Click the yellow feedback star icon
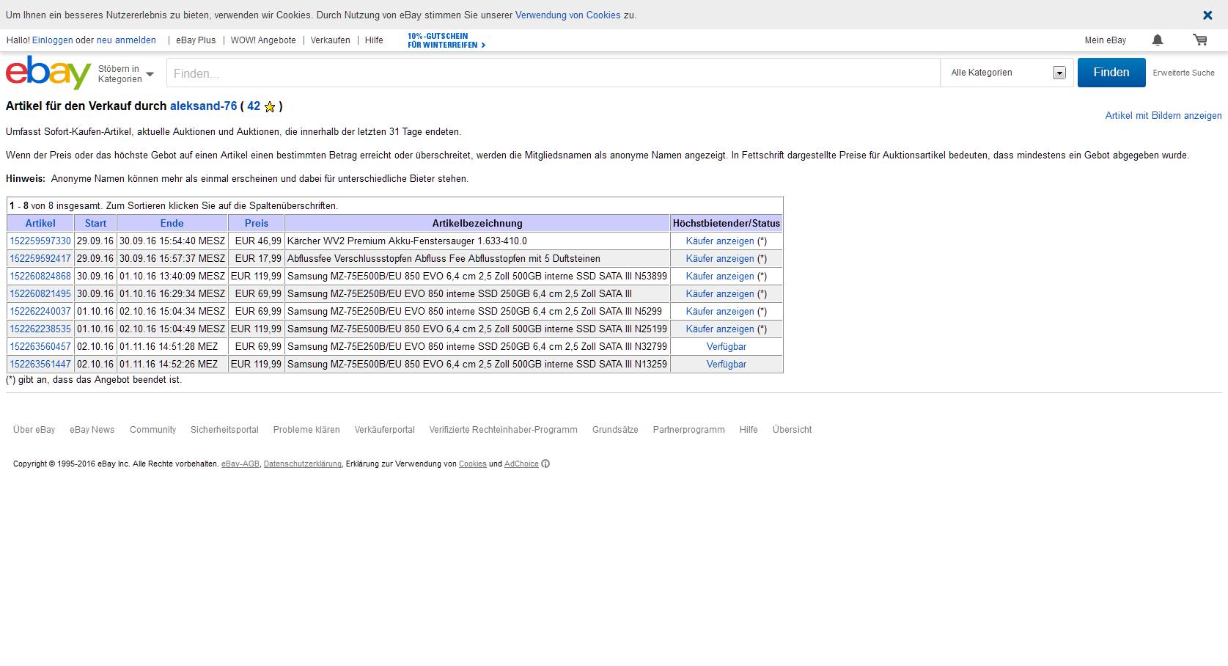 [x=270, y=106]
